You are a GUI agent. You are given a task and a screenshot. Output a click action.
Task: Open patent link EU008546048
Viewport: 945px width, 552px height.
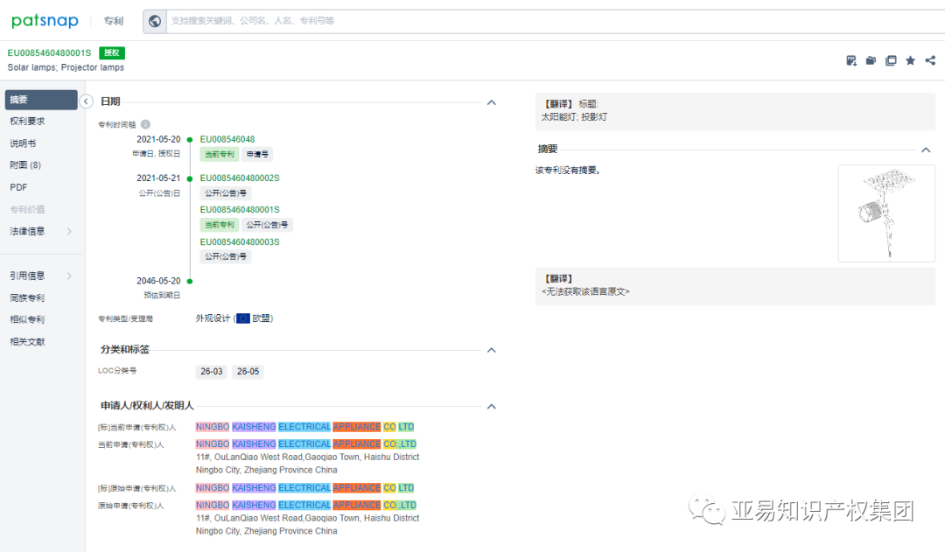(227, 139)
